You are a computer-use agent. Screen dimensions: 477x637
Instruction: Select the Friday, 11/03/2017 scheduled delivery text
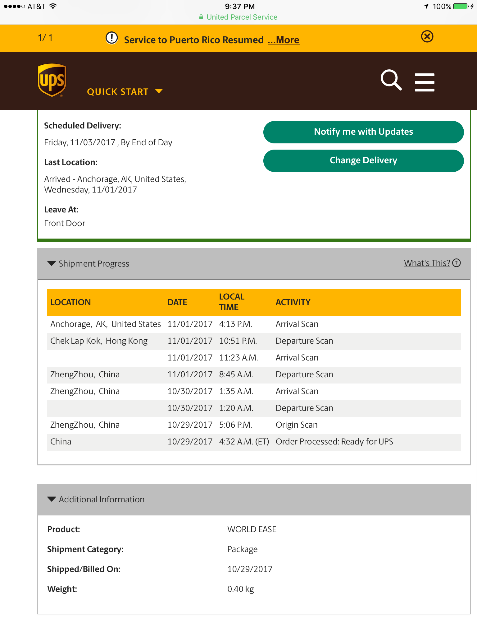[108, 142]
